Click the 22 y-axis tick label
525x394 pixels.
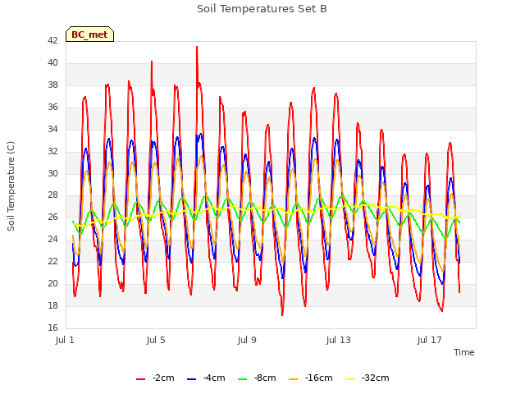point(52,261)
